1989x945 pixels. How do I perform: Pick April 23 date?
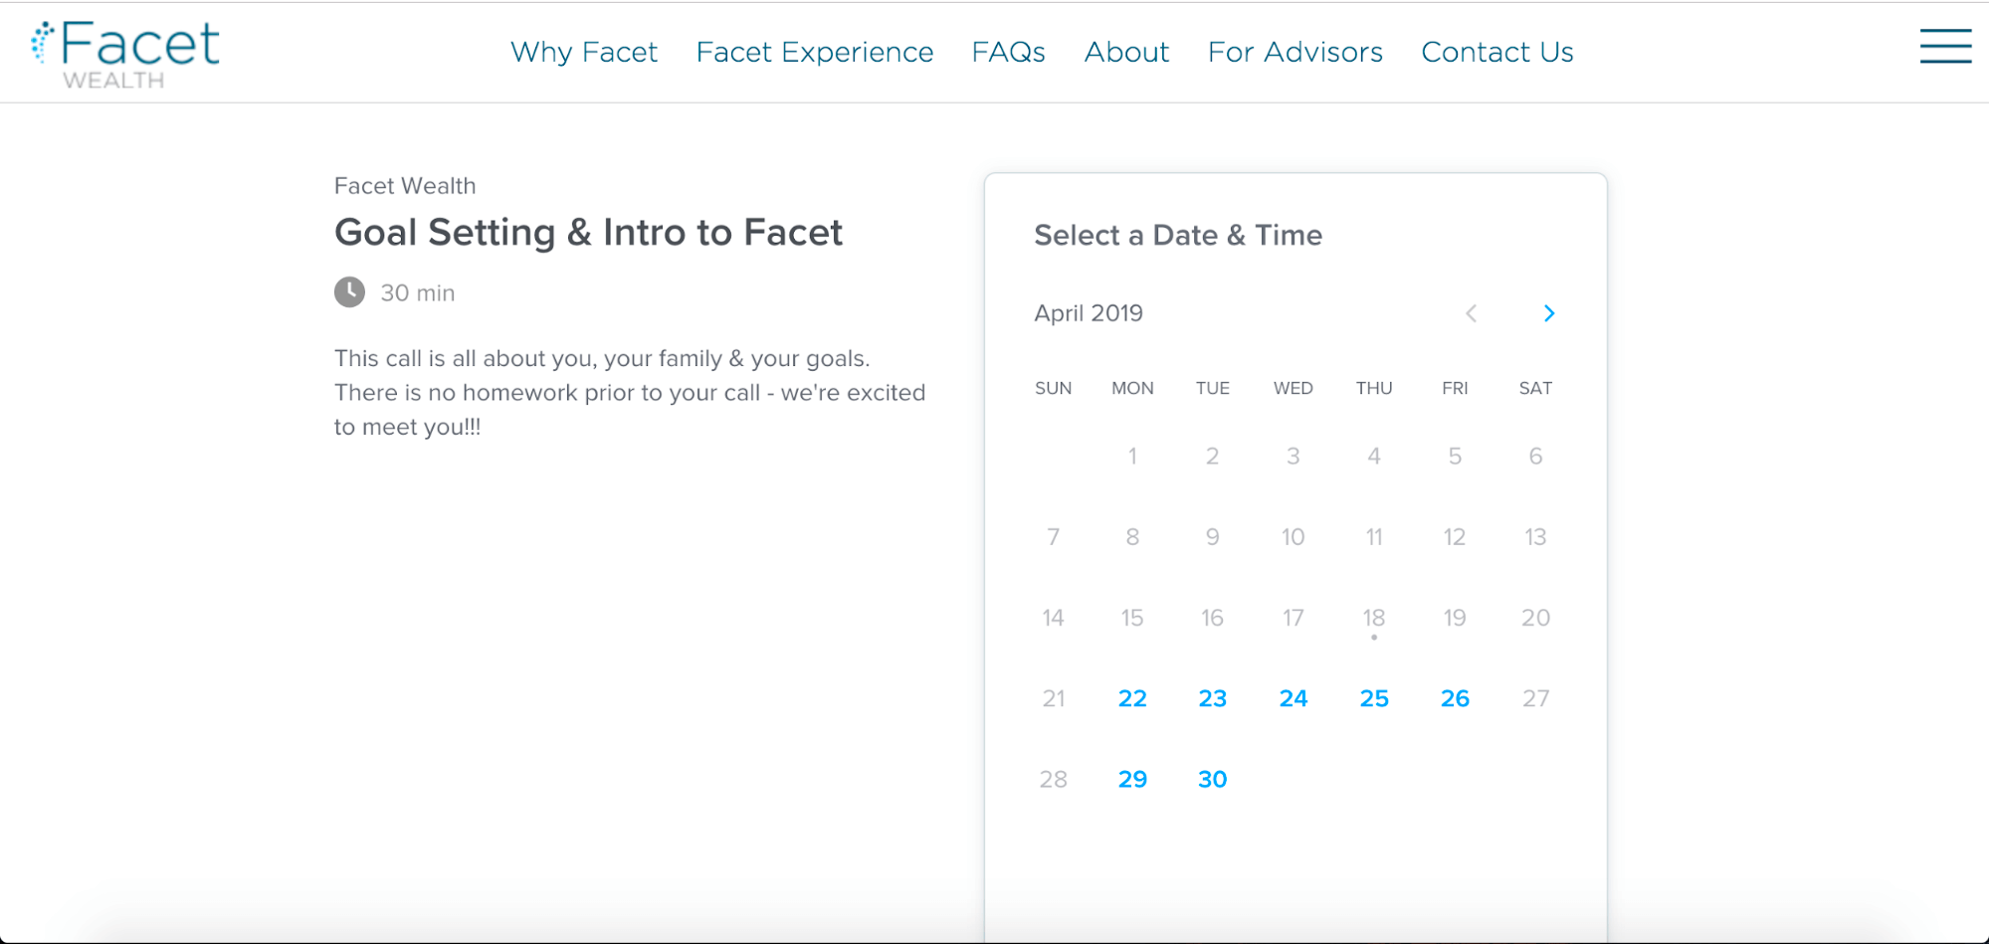pos(1212,698)
